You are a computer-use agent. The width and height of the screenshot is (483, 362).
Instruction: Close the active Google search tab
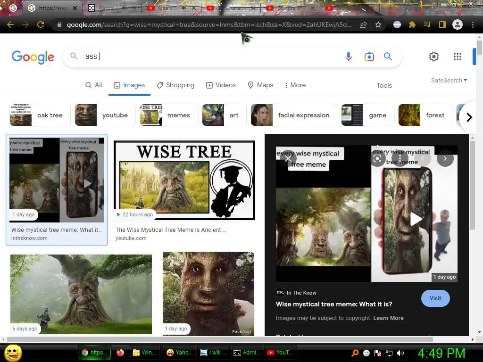75,8
